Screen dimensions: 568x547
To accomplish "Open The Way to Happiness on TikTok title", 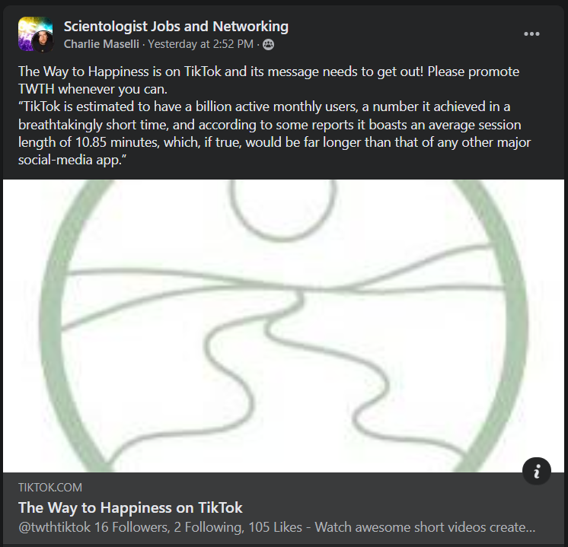I will 130,507.
